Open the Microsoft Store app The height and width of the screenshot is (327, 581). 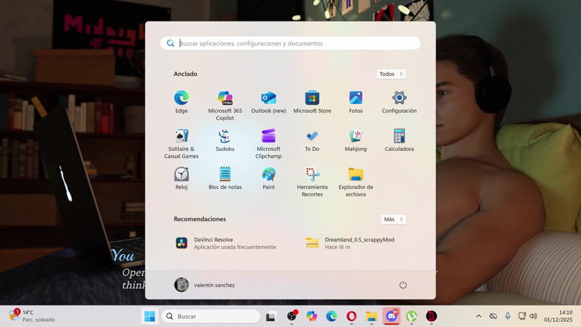tap(312, 102)
